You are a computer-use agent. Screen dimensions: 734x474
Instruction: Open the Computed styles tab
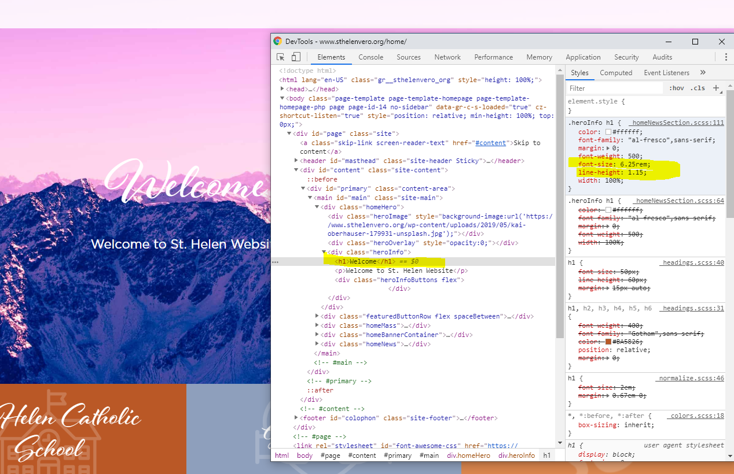pos(616,73)
